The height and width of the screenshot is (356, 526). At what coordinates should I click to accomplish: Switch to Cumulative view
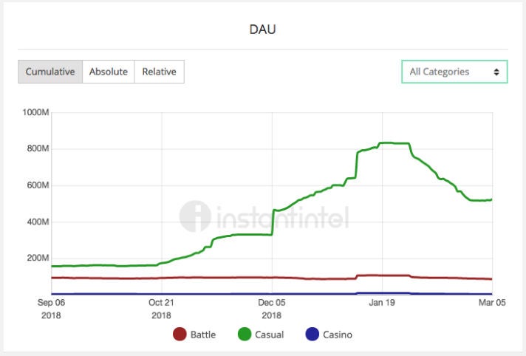click(x=50, y=72)
